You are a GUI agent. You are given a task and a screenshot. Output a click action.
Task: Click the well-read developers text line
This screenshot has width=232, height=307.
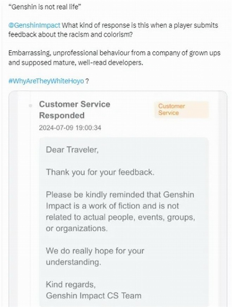pyautogui.click(x=76, y=63)
